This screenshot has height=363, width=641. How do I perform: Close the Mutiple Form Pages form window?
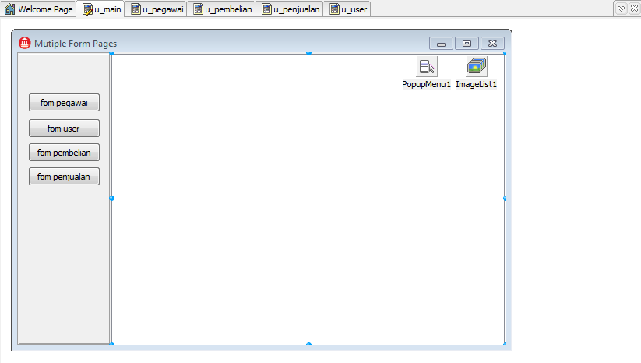[492, 44]
